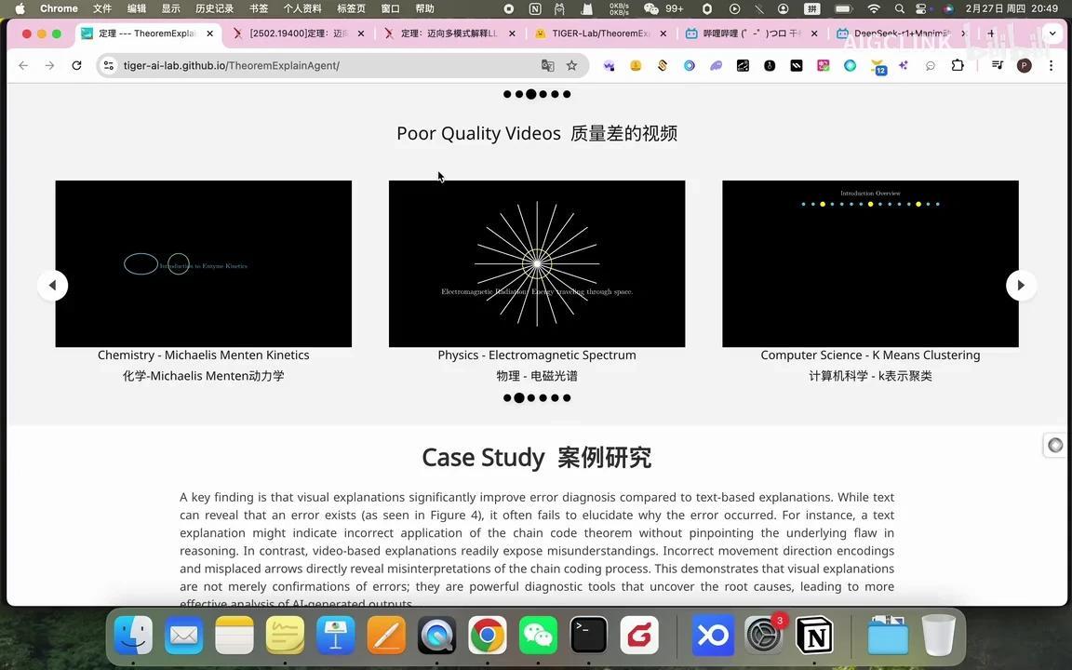Open the Google Translate page icon in address bar
This screenshot has width=1072, height=670.
tap(548, 65)
